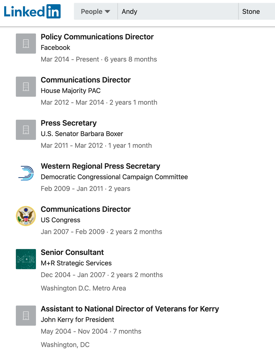The image size is (275, 360).
Task: Open the People search filter dropdown
Action: click(x=96, y=12)
